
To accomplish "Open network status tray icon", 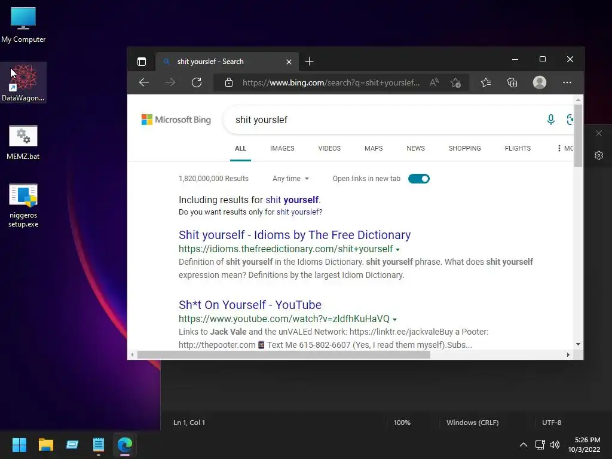I will (540, 445).
